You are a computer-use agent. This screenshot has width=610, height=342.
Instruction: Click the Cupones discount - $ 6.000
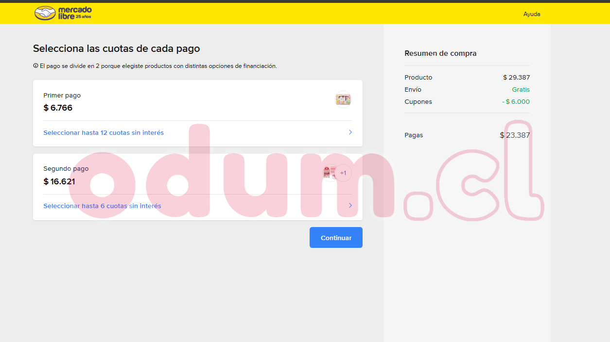pos(516,102)
